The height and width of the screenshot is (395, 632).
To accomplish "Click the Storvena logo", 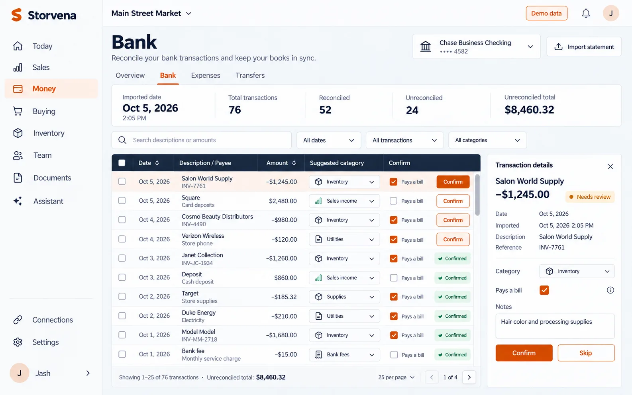I will click(44, 15).
